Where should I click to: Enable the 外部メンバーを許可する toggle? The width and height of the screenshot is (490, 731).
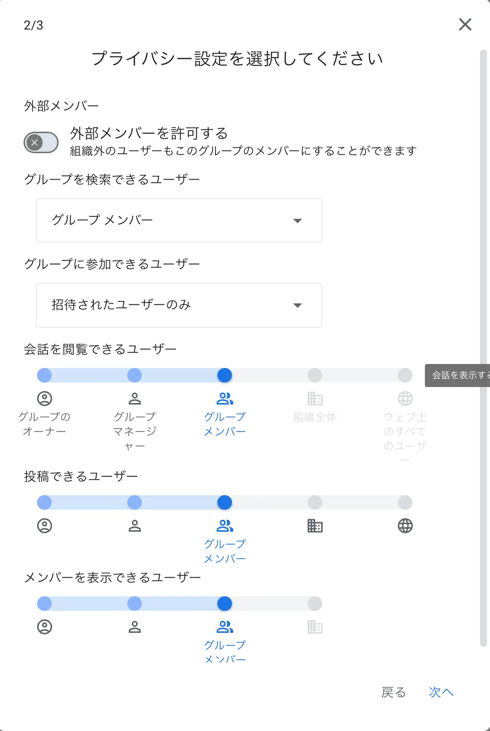pos(41,143)
